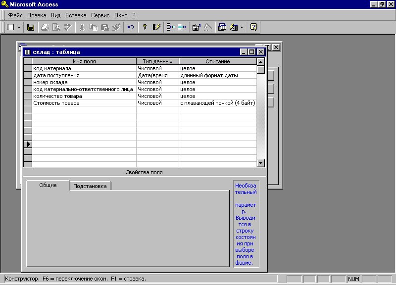Select the Format Painter brush icon

tap(116, 27)
